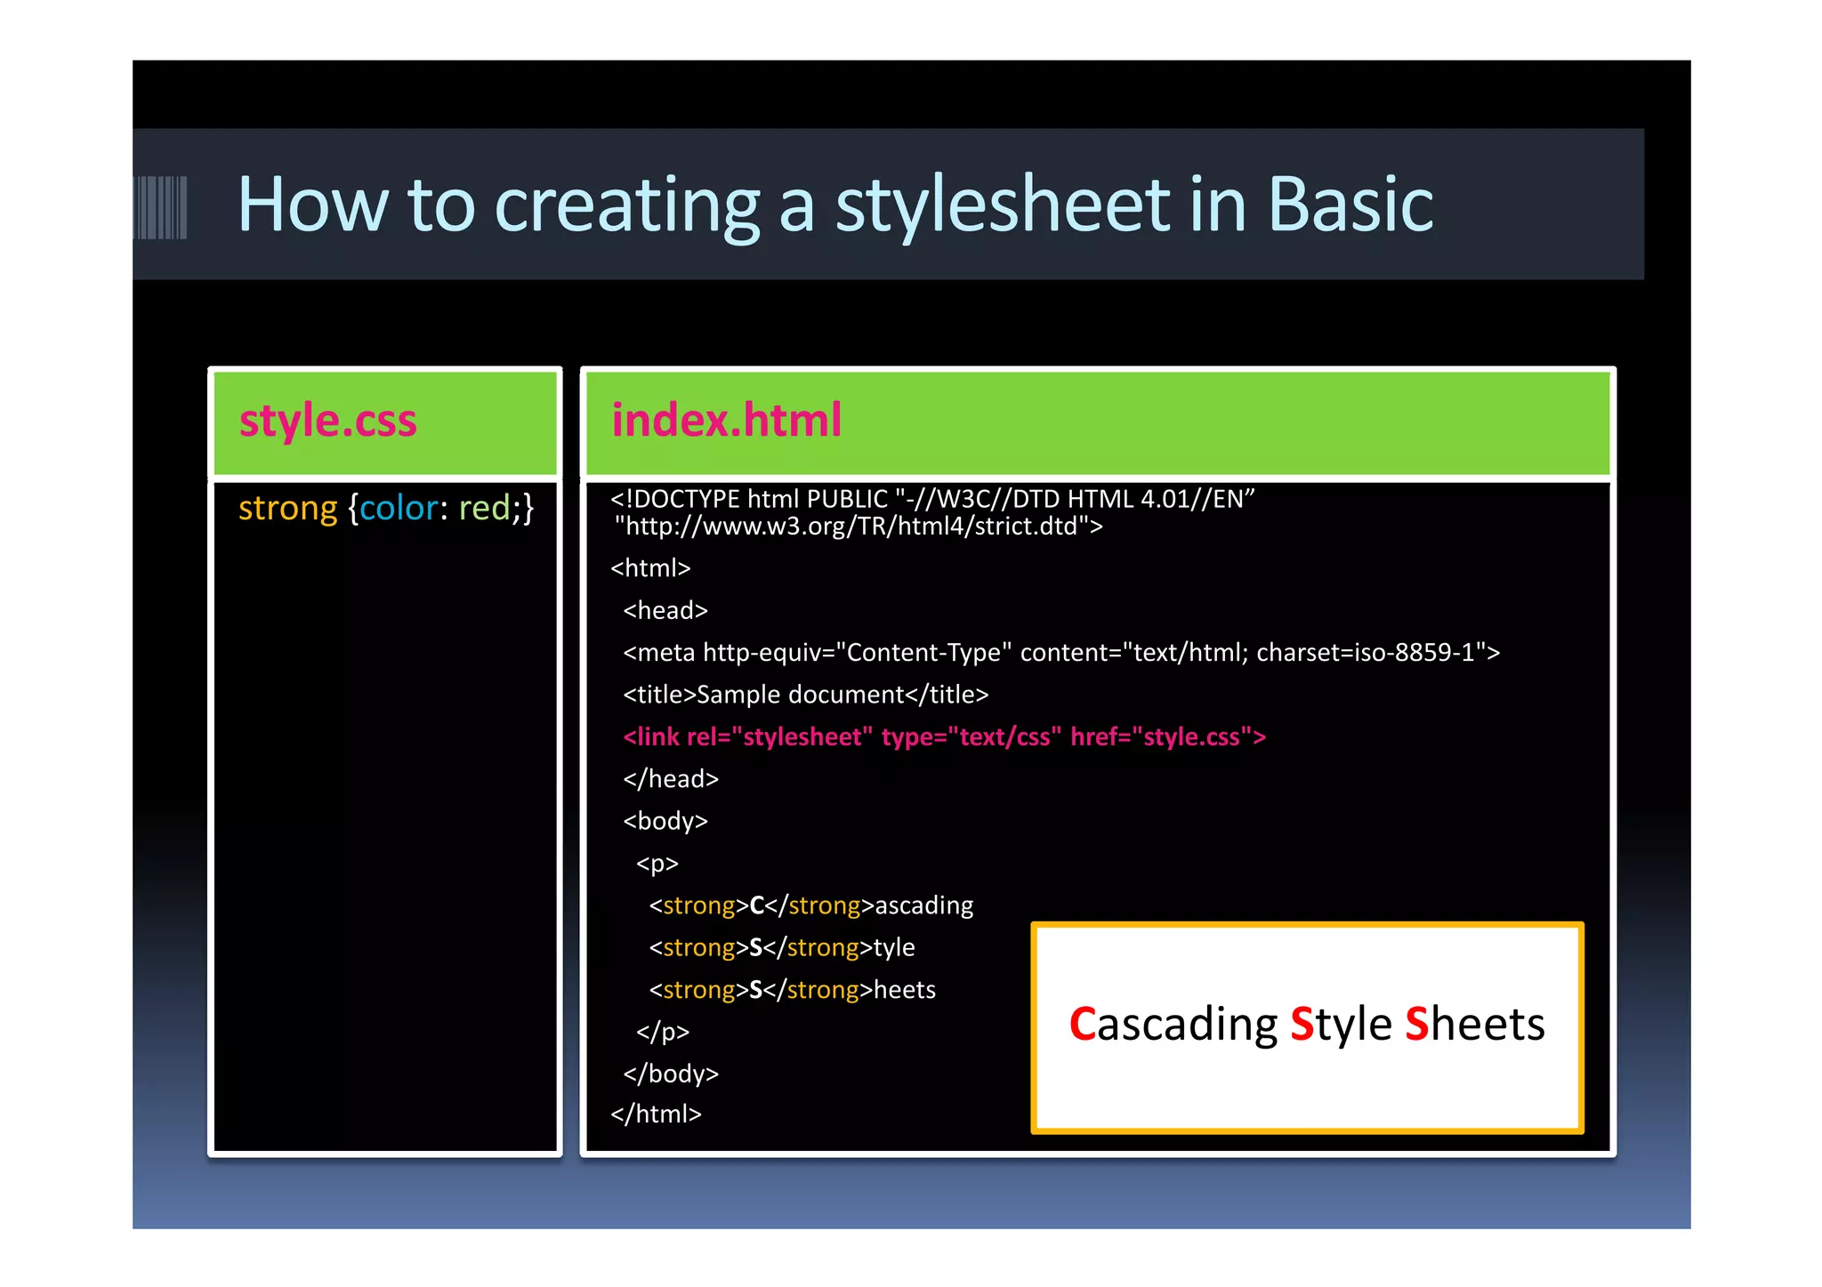Image resolution: width=1822 pixels, height=1287 pixels.
Task: Click the 'strong {color: red;}' CSS rule
Action: point(386,509)
